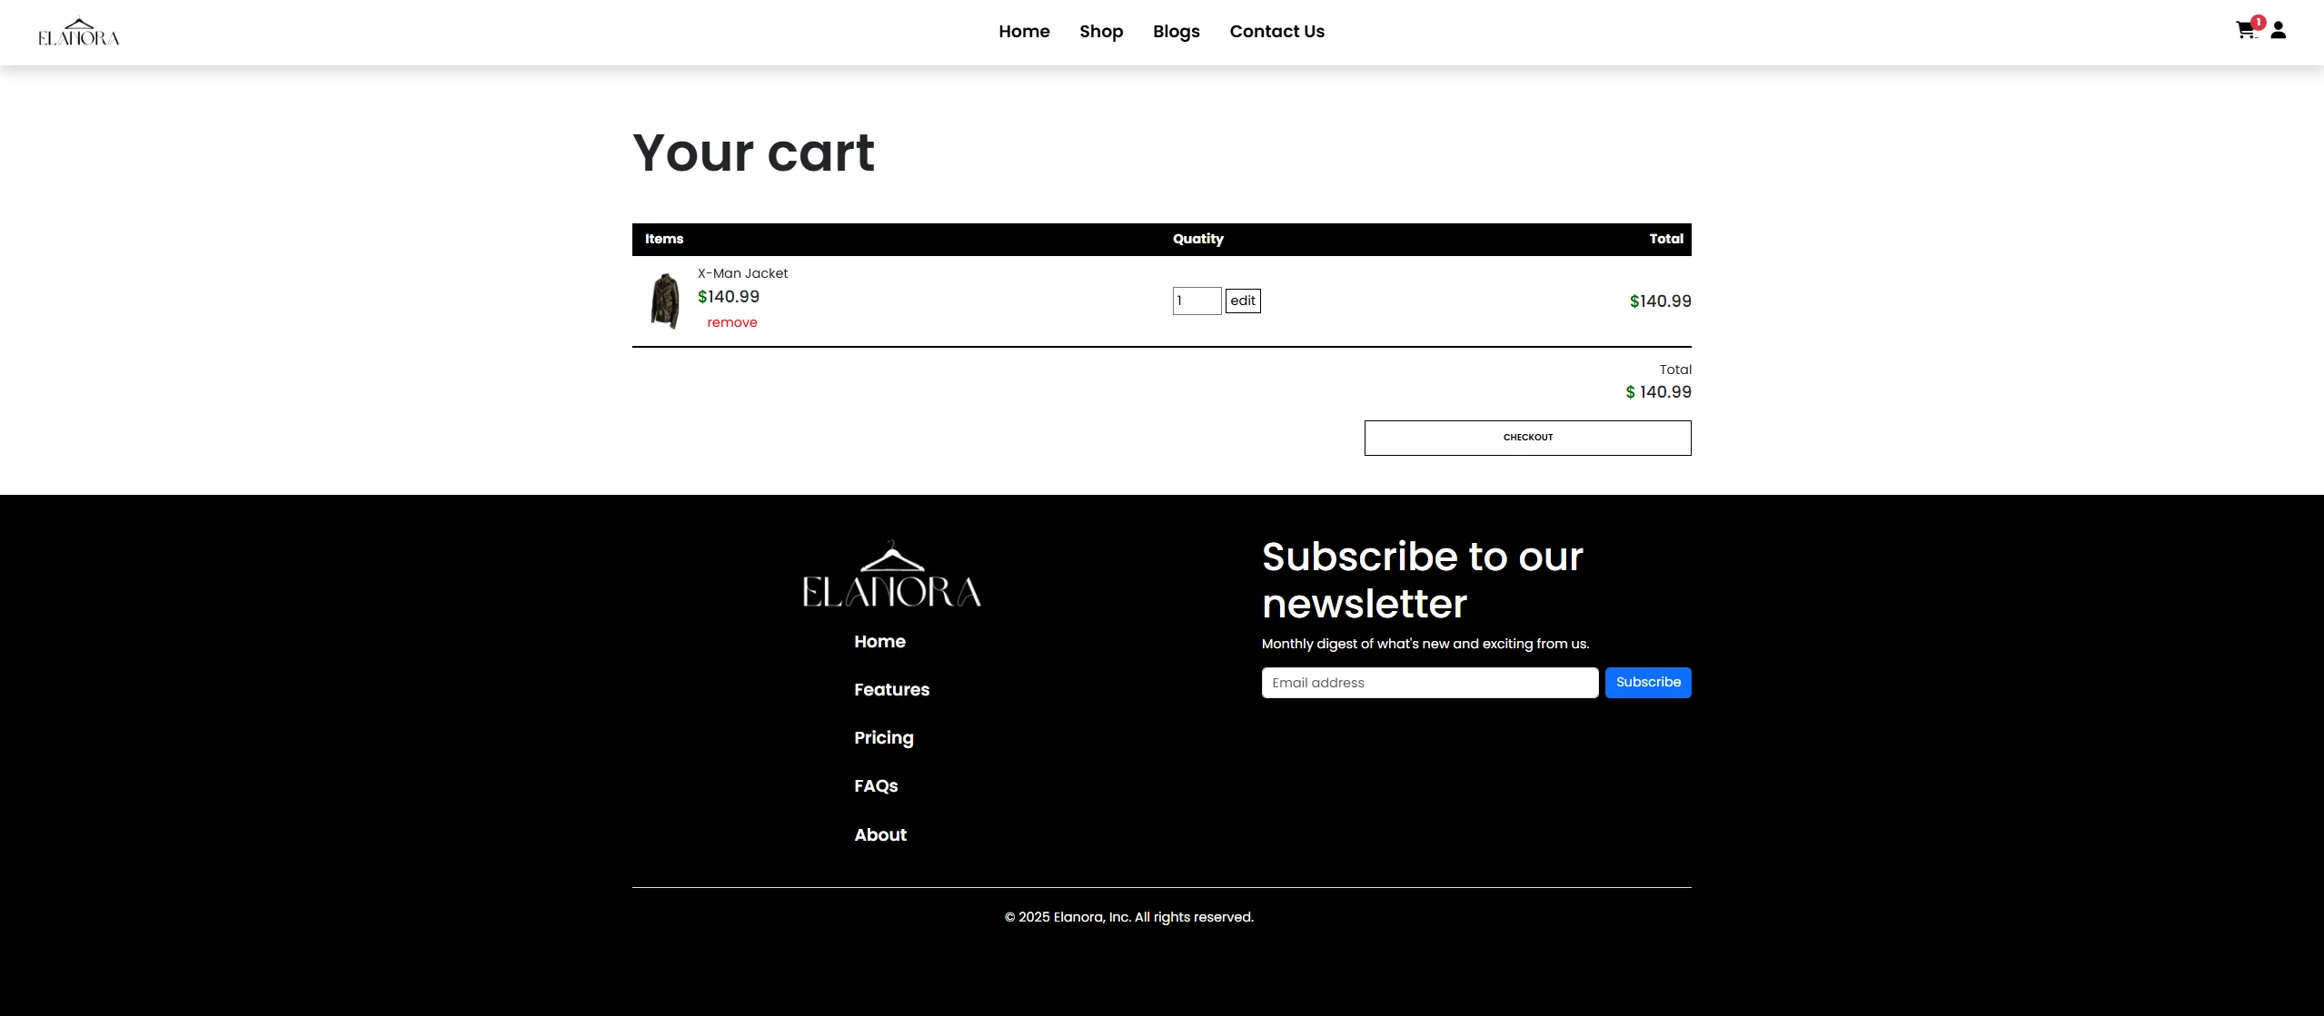Open the Shop menu item

(1101, 32)
